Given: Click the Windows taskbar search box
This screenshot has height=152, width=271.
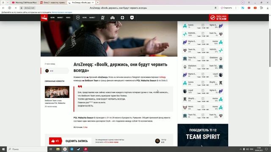Looking at the screenshot, I should [x=27, y=149].
